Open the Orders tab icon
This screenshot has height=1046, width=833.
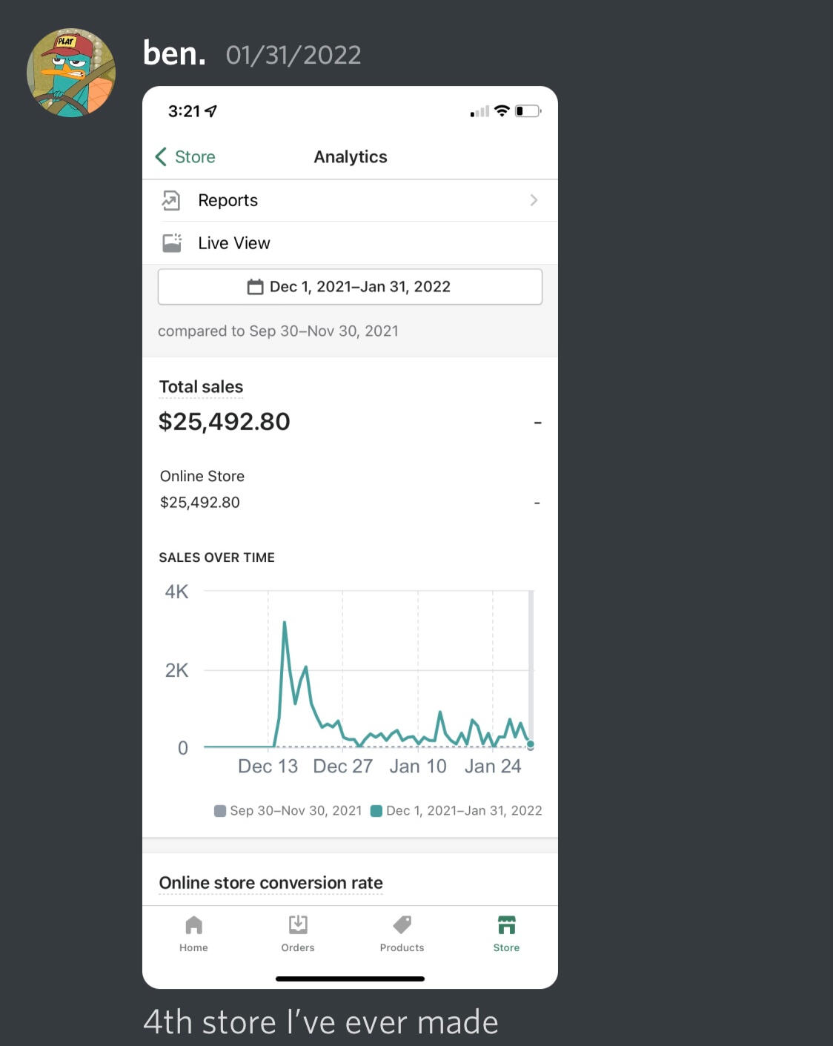298,925
